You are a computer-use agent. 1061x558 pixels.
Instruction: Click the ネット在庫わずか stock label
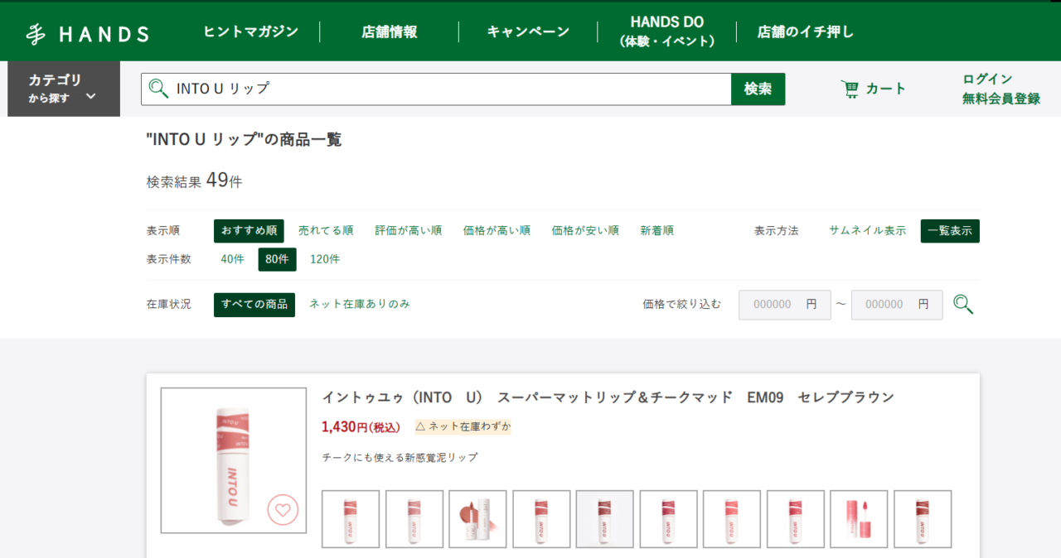point(463,427)
